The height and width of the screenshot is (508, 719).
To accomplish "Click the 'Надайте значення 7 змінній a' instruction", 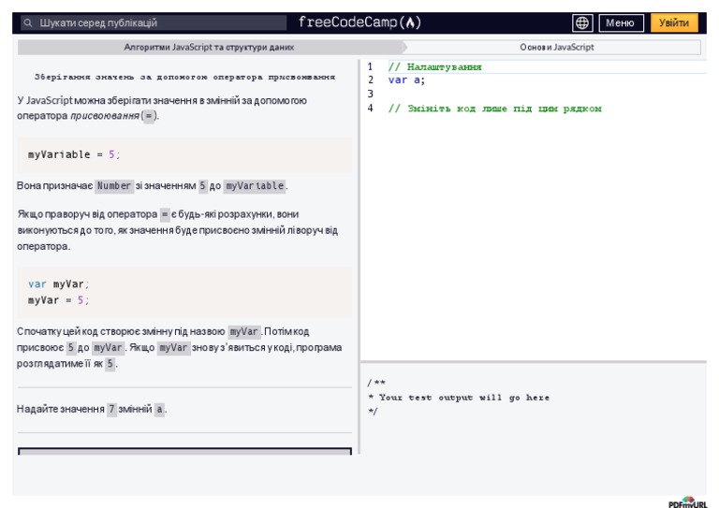I will tap(92, 409).
